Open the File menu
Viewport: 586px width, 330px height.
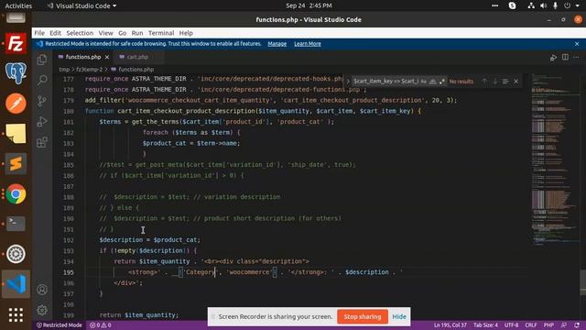[39, 33]
